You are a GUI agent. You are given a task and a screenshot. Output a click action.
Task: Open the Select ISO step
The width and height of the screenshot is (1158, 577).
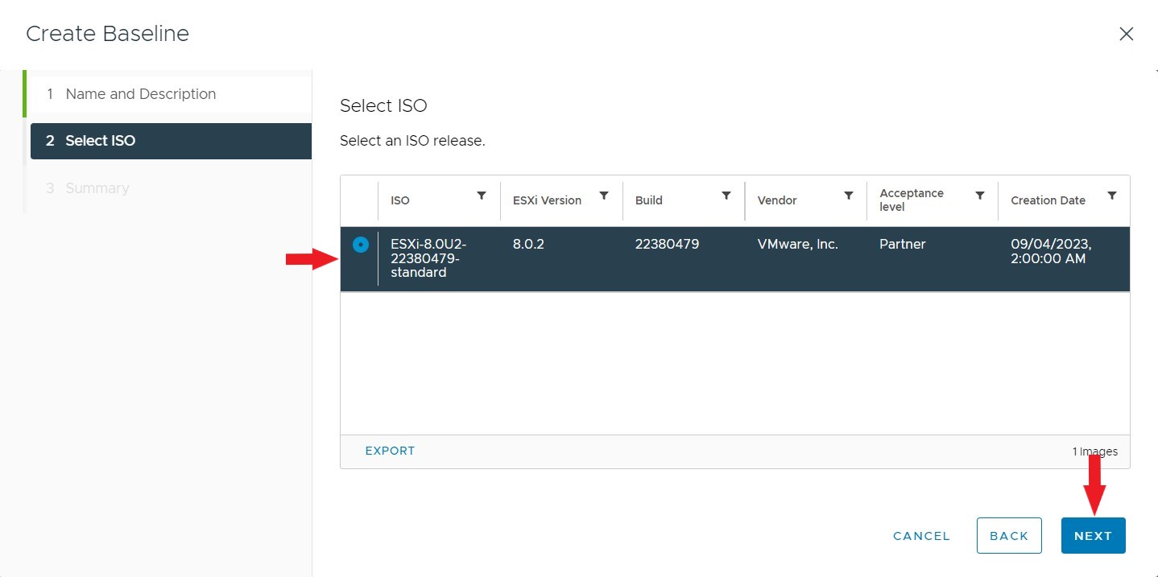[171, 141]
